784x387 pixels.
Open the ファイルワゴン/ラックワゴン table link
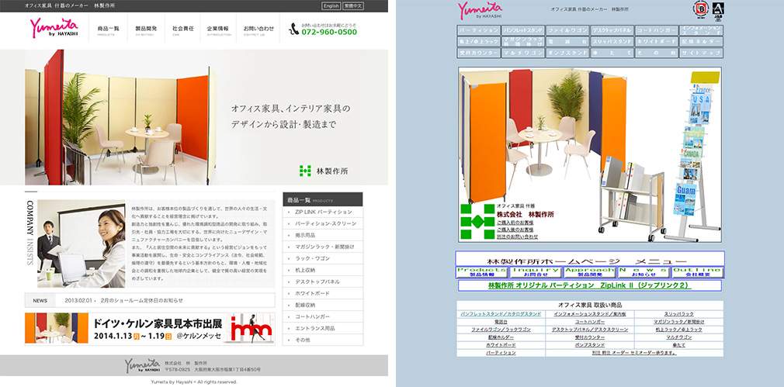coord(501,330)
